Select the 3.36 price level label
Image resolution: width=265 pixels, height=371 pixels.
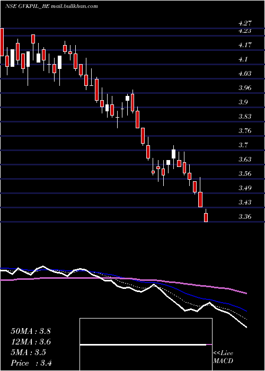245,216
